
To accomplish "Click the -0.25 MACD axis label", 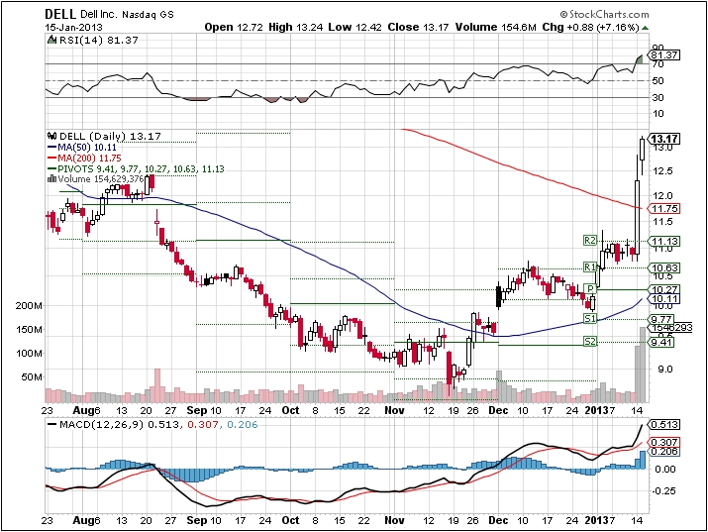I will point(663,491).
